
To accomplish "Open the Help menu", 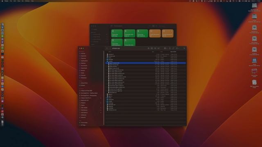I will [x=32, y=1].
